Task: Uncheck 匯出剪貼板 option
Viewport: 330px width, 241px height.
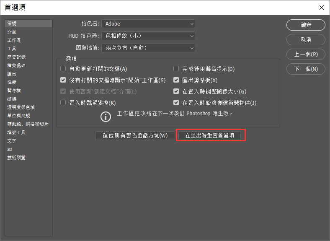Action: [176, 80]
